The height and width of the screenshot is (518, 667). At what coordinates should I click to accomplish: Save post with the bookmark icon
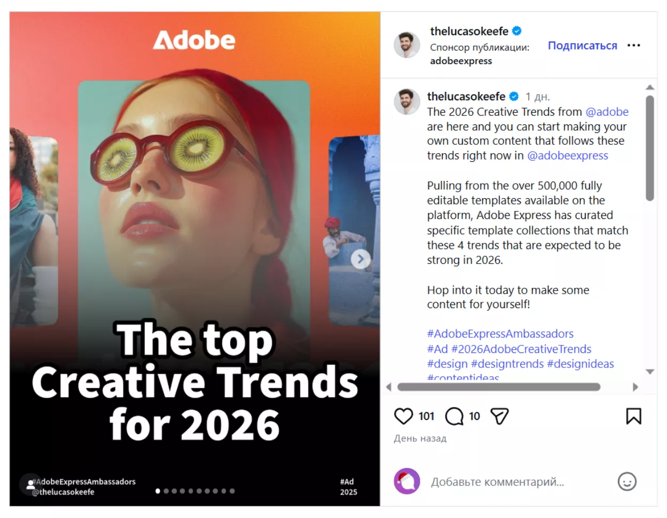coord(633,417)
